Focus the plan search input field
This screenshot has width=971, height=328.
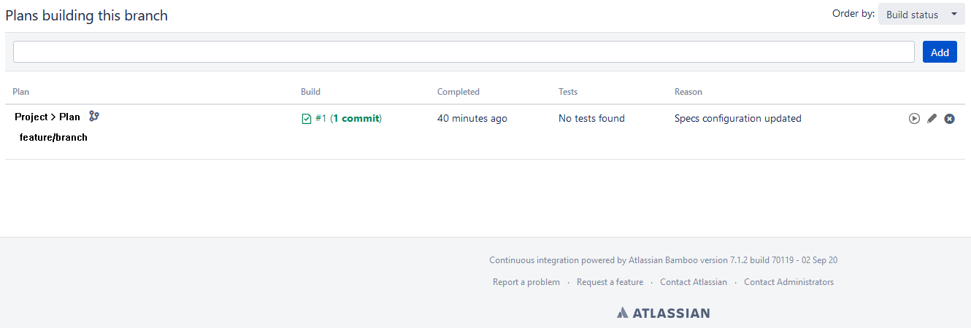pyautogui.click(x=464, y=52)
